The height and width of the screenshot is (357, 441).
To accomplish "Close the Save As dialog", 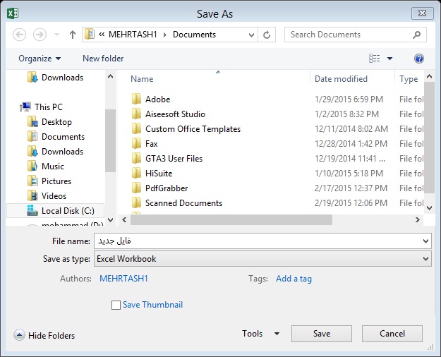I will (x=422, y=13).
